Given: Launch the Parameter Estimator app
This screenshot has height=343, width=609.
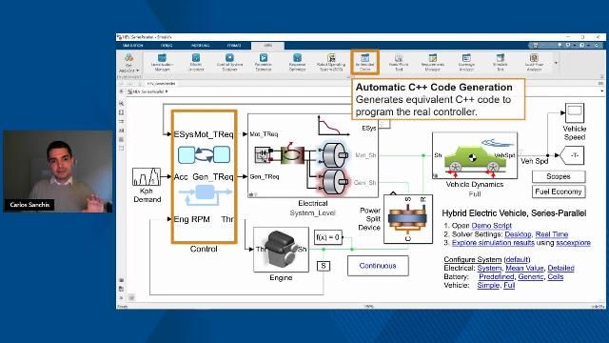Looking at the screenshot, I should (x=264, y=62).
